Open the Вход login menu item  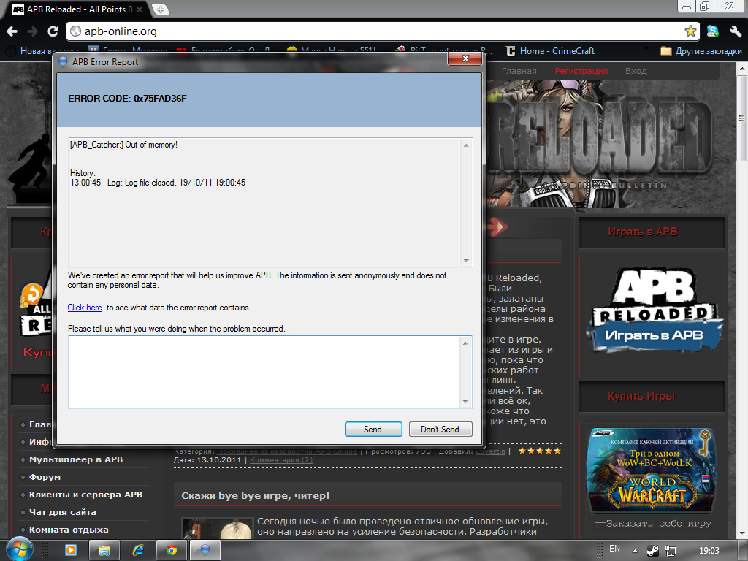[636, 71]
